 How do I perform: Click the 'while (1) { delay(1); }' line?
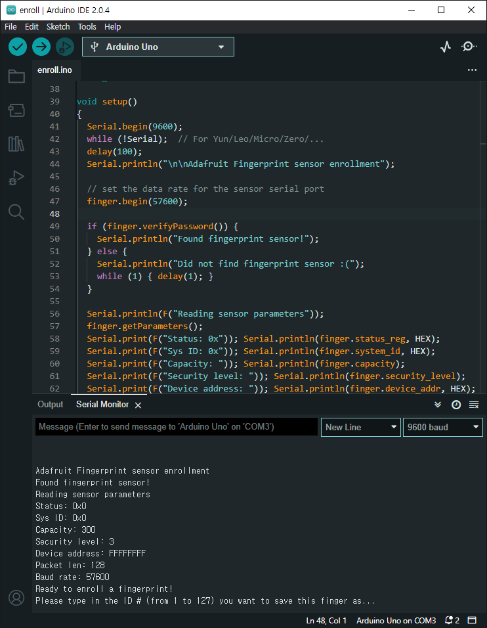tap(155, 277)
